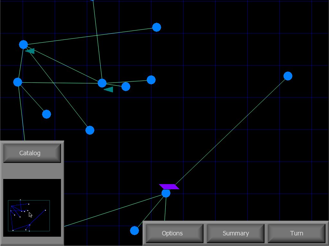
Task: Select the small star below the left-edge star
Action: point(47,114)
